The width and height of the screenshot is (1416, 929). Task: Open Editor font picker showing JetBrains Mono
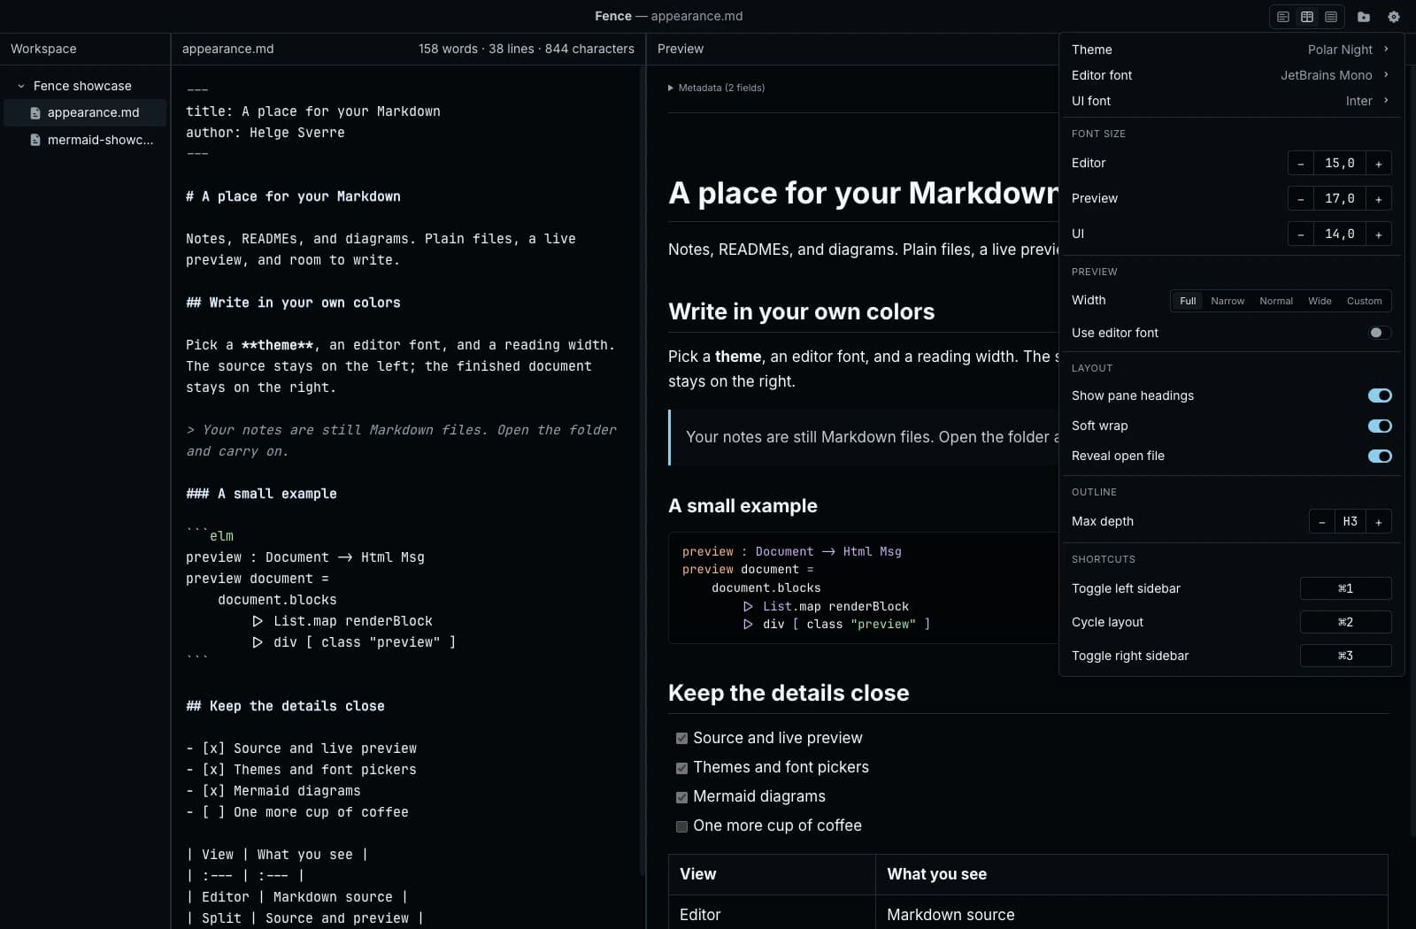click(x=1231, y=75)
